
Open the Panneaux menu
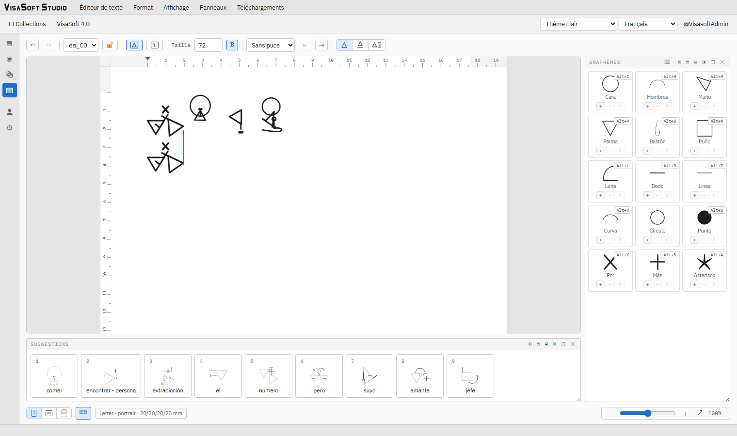tap(213, 7)
